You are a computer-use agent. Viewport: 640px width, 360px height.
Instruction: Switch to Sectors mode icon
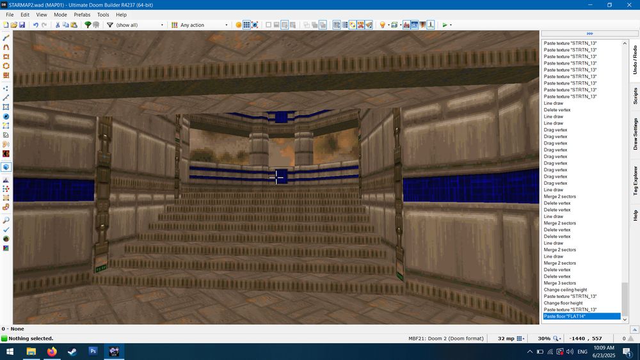click(6, 107)
